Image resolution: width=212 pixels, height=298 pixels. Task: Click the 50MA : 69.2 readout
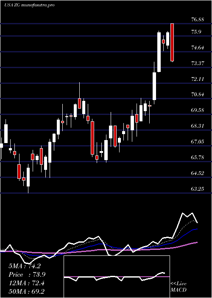point(26,291)
